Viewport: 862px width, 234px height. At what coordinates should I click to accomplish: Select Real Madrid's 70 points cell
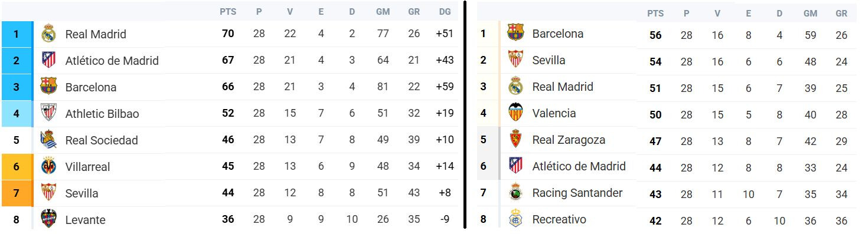(228, 34)
